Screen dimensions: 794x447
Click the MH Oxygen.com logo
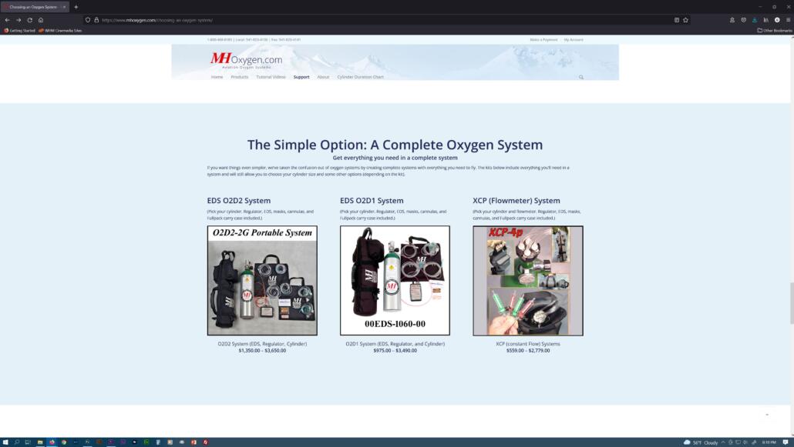pyautogui.click(x=247, y=60)
